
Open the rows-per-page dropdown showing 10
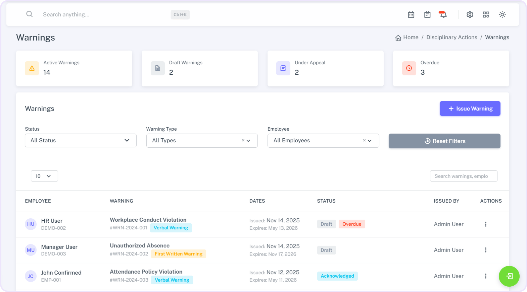tap(44, 176)
